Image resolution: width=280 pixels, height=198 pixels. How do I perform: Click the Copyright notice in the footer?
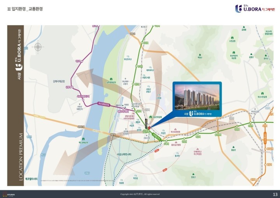click(x=140, y=194)
